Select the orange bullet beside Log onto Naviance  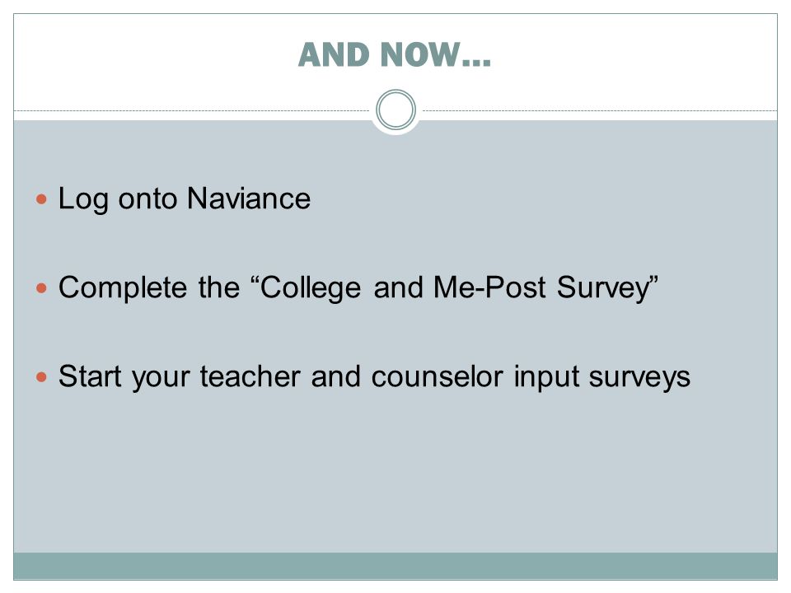point(41,199)
